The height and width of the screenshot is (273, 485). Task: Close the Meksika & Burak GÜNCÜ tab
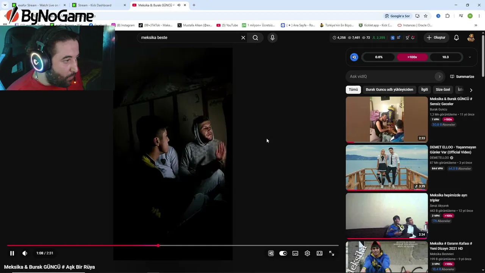(185, 5)
